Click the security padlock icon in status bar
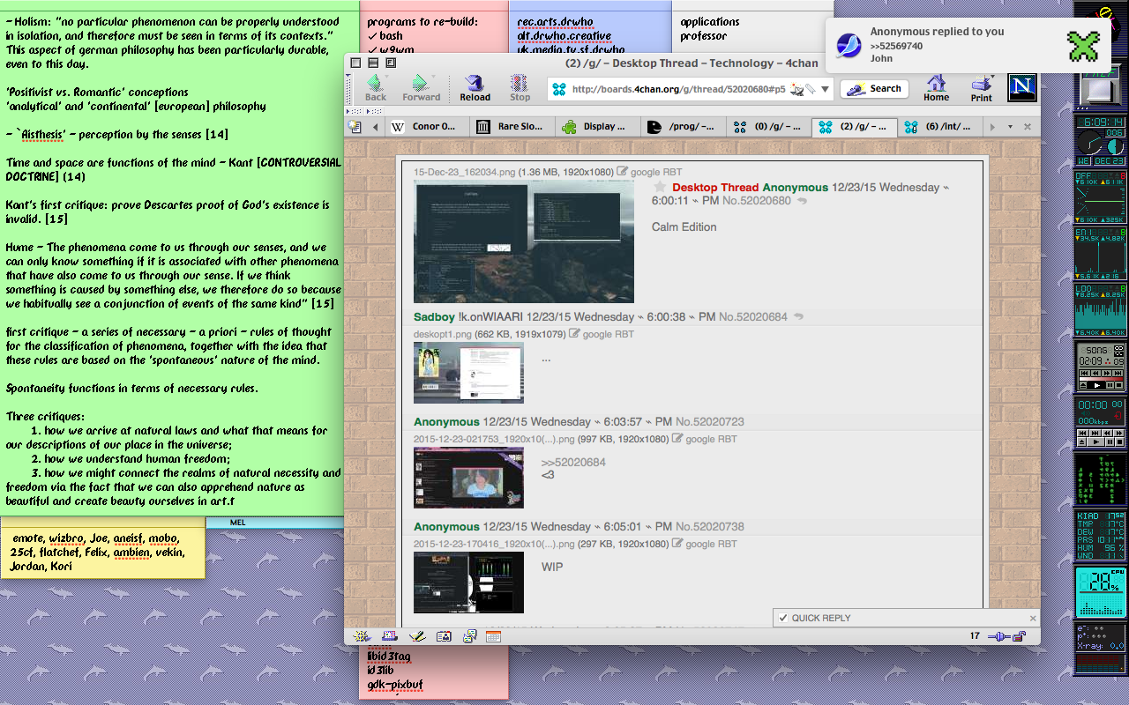 [1019, 636]
